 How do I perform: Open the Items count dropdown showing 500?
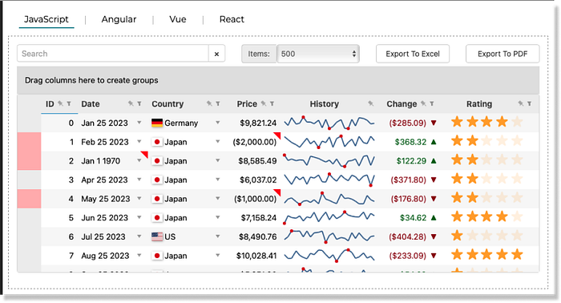318,54
